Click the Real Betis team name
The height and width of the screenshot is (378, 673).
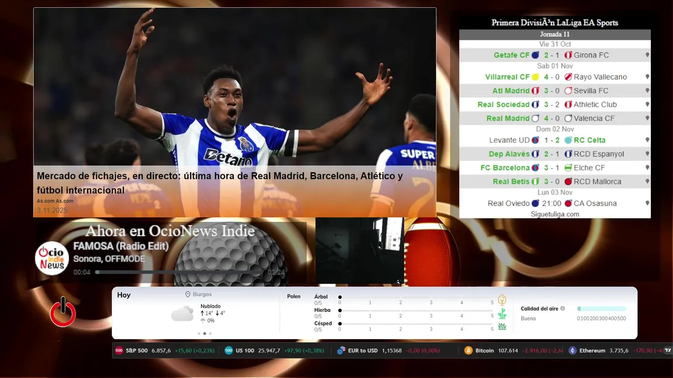[x=511, y=182]
